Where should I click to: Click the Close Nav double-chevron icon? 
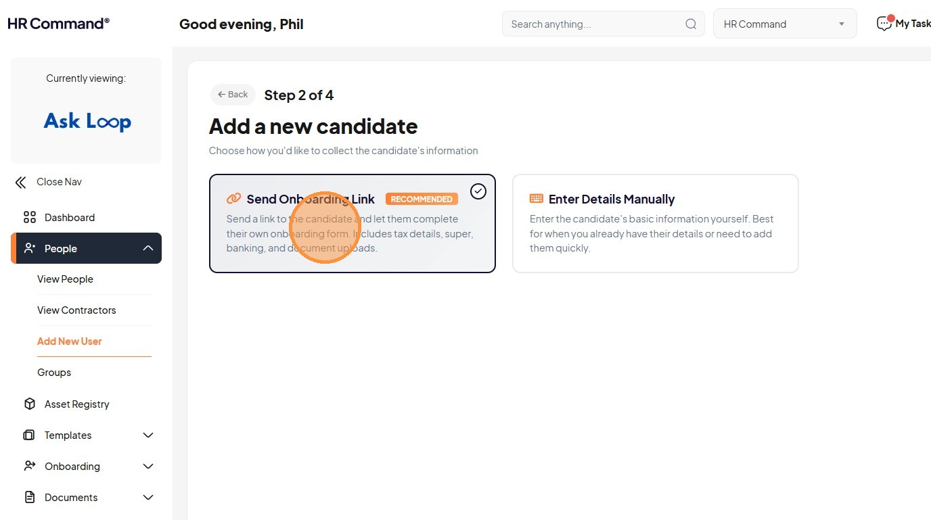[x=21, y=182]
